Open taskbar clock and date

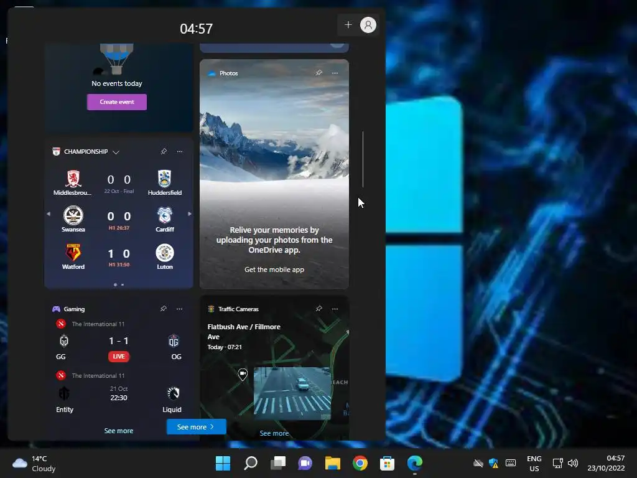[x=606, y=463]
